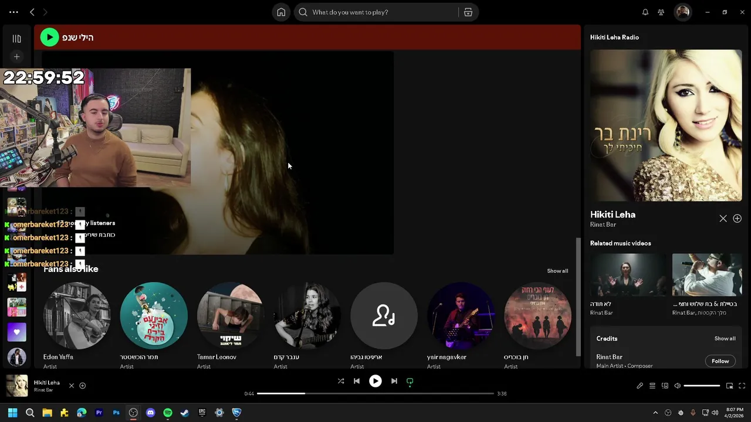Open Steam from the taskbar
The image size is (751, 422).
[x=185, y=413]
